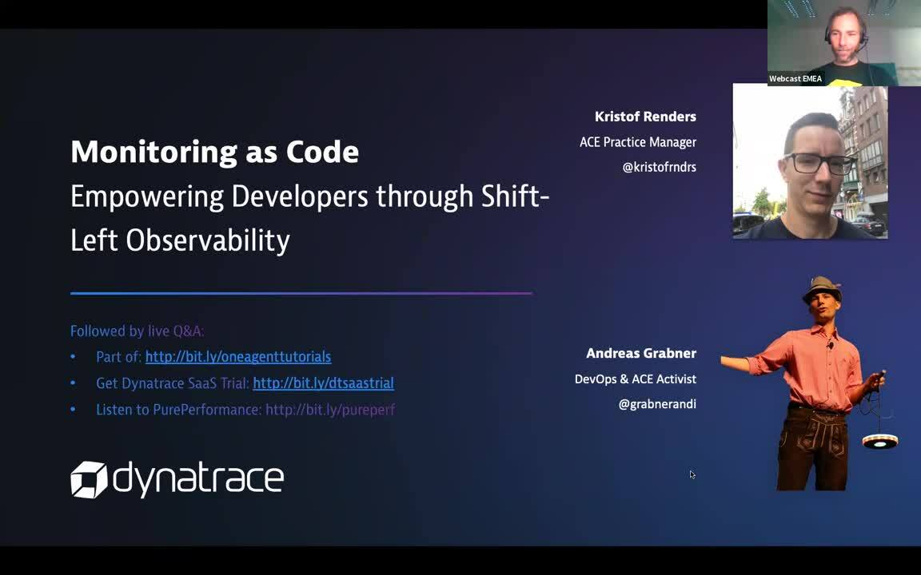The height and width of the screenshot is (575, 921).
Task: Click the Webcast EMEA label
Action: [795, 78]
